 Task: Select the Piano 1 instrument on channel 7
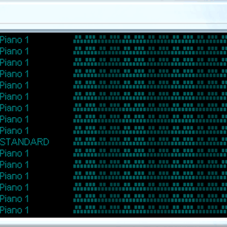click(x=14, y=108)
